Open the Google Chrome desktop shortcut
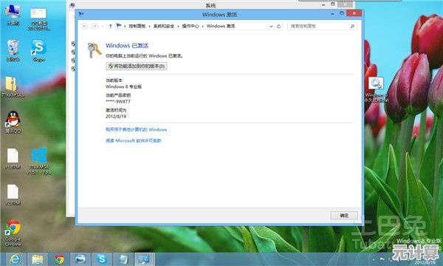Screen dimensions: 443x266 pos(13,233)
